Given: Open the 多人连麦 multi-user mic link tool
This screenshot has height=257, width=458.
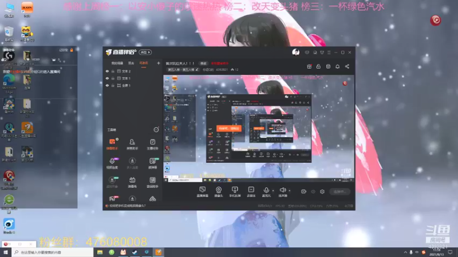Looking at the screenshot, I should coord(132,163).
